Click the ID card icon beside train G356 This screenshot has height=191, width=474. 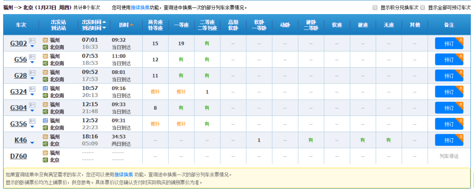click(32, 121)
